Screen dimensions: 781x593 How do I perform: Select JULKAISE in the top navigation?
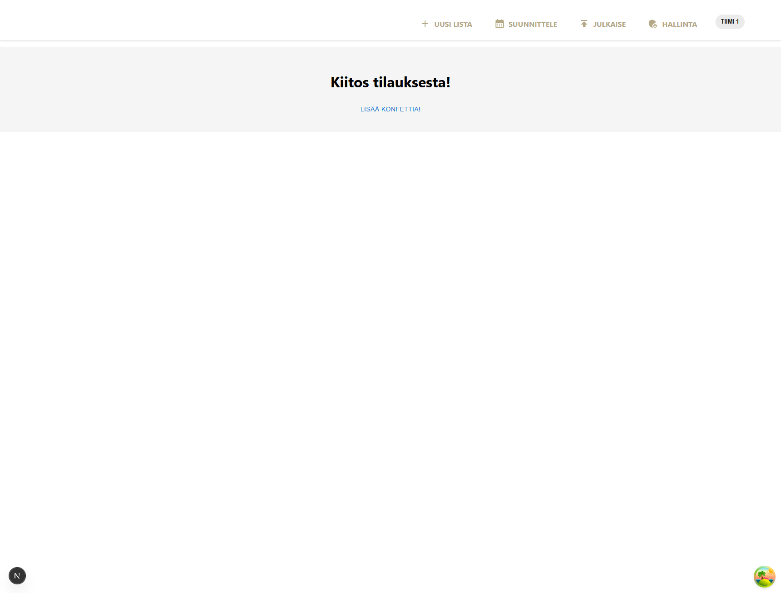point(609,25)
